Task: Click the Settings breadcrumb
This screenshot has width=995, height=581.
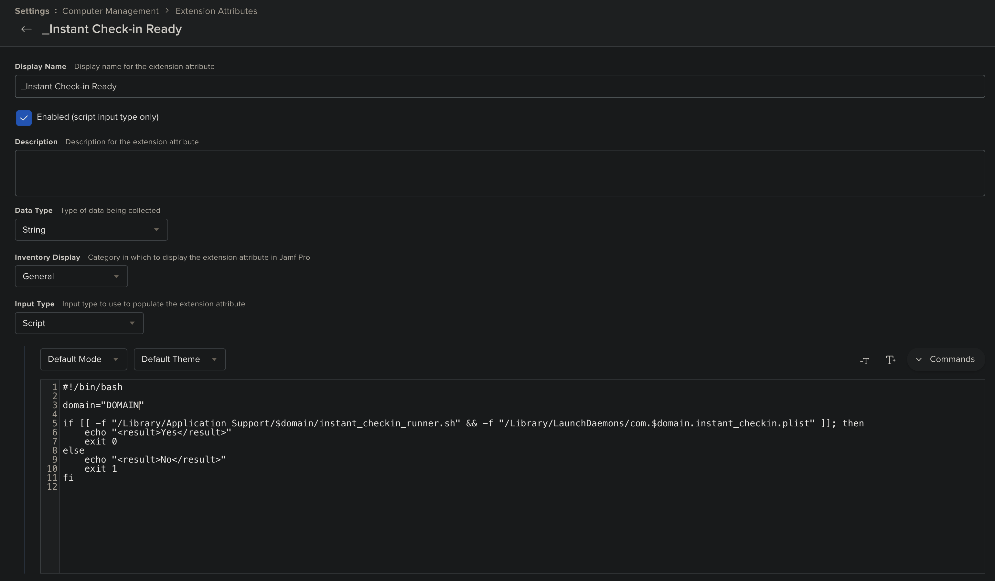Action: pyautogui.click(x=32, y=11)
